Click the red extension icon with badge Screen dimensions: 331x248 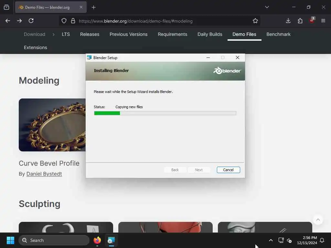[x=312, y=20]
